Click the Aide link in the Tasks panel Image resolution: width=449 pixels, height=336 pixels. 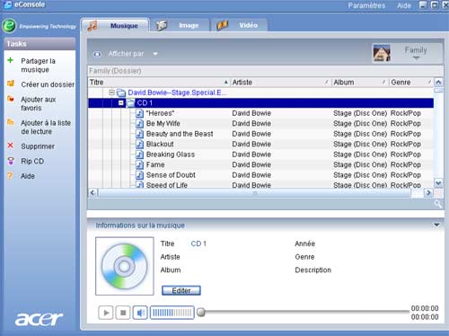(x=28, y=176)
